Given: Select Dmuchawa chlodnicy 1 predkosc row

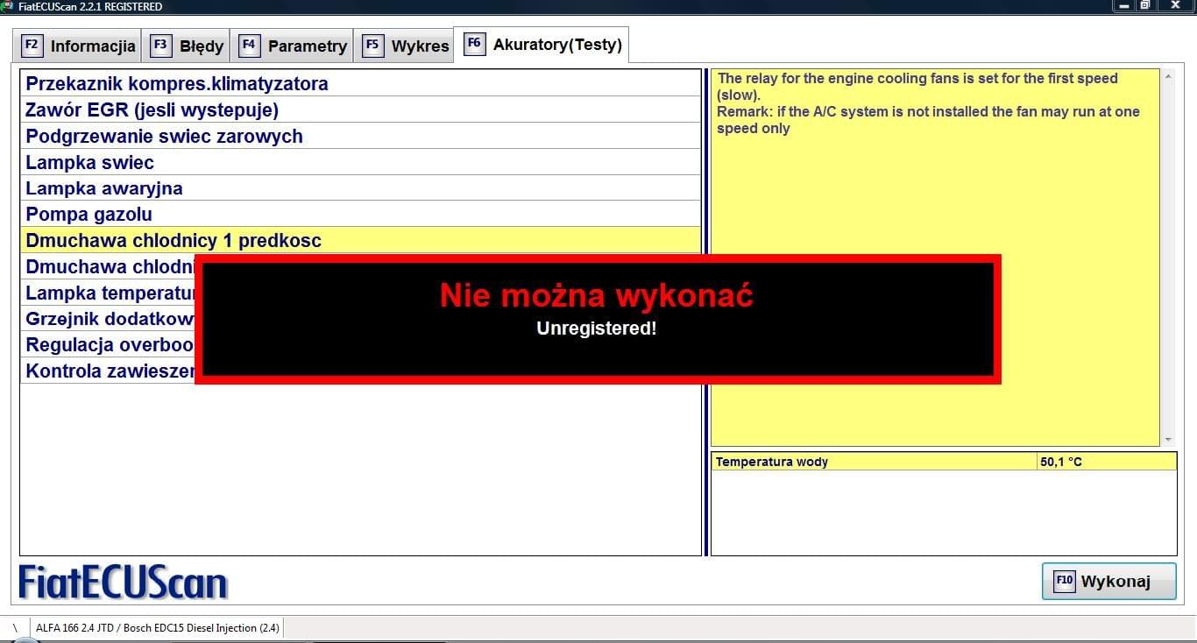Looking at the screenshot, I should coord(360,240).
